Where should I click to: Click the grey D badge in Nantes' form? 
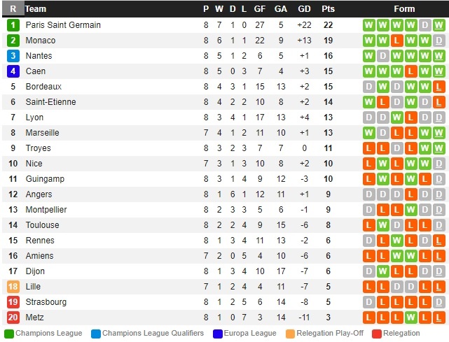[x=382, y=56]
